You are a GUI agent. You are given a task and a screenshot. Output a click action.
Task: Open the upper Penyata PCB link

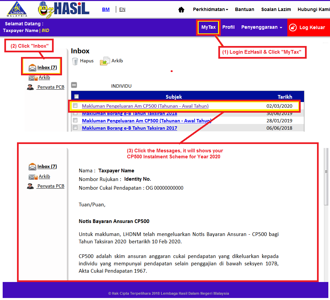[51, 87]
